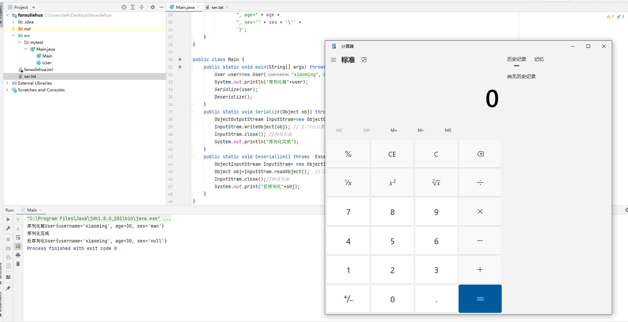Click the percent key in Calculator
628x322 pixels.
[348, 154]
